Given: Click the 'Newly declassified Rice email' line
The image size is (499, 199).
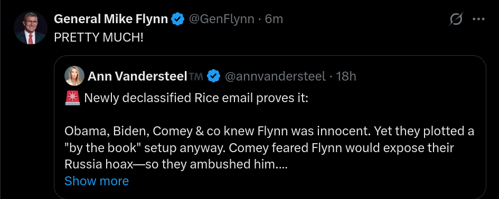Looking at the screenshot, I should click(x=196, y=98).
